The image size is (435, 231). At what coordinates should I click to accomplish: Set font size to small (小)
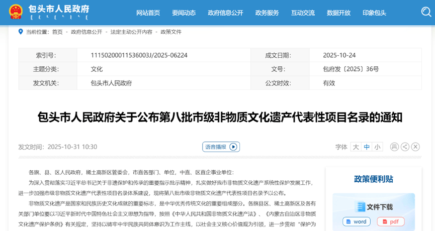coord(377,147)
